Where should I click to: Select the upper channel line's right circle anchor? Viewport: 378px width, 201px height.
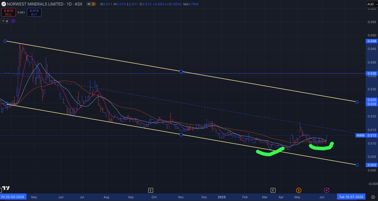click(357, 102)
